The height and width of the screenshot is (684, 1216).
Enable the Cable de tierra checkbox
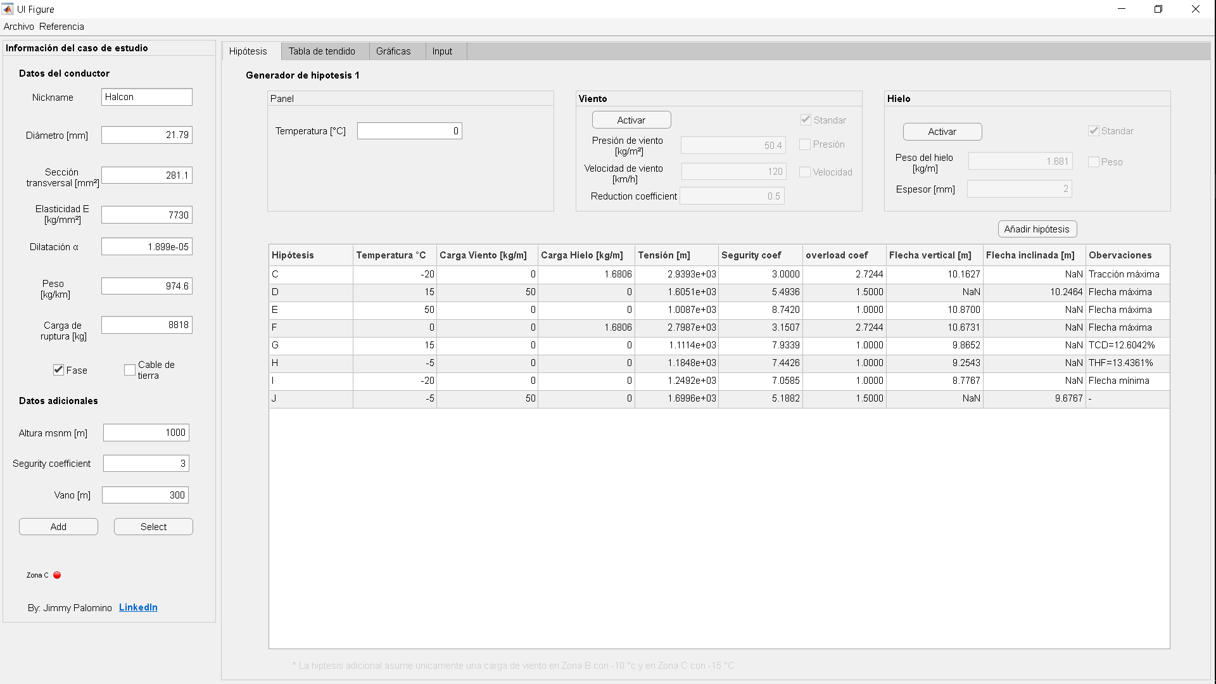point(130,370)
